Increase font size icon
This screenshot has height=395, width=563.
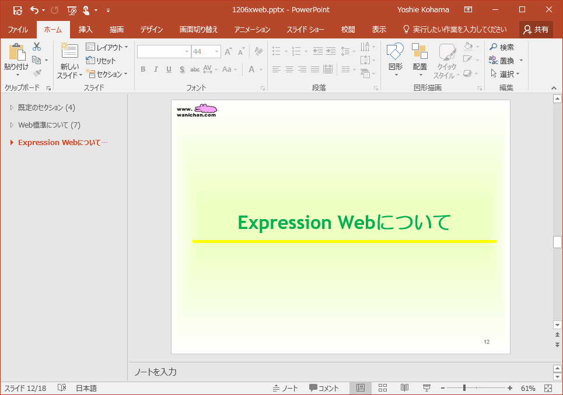(228, 52)
